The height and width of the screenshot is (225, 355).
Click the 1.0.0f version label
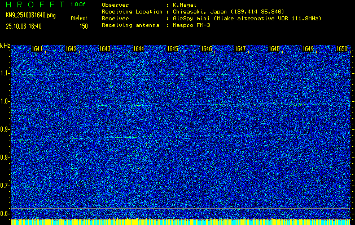coord(78,4)
